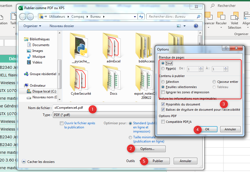Screen dimensions: 250x172
Task: Change the view mode icon in toolbar
Action: 179,26
